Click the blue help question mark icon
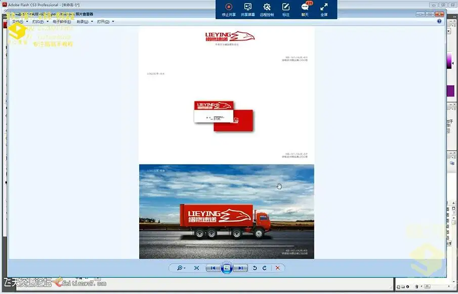458x294 pixels. 439,21
